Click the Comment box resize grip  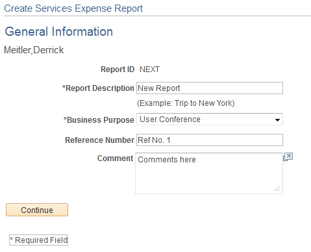[277, 188]
